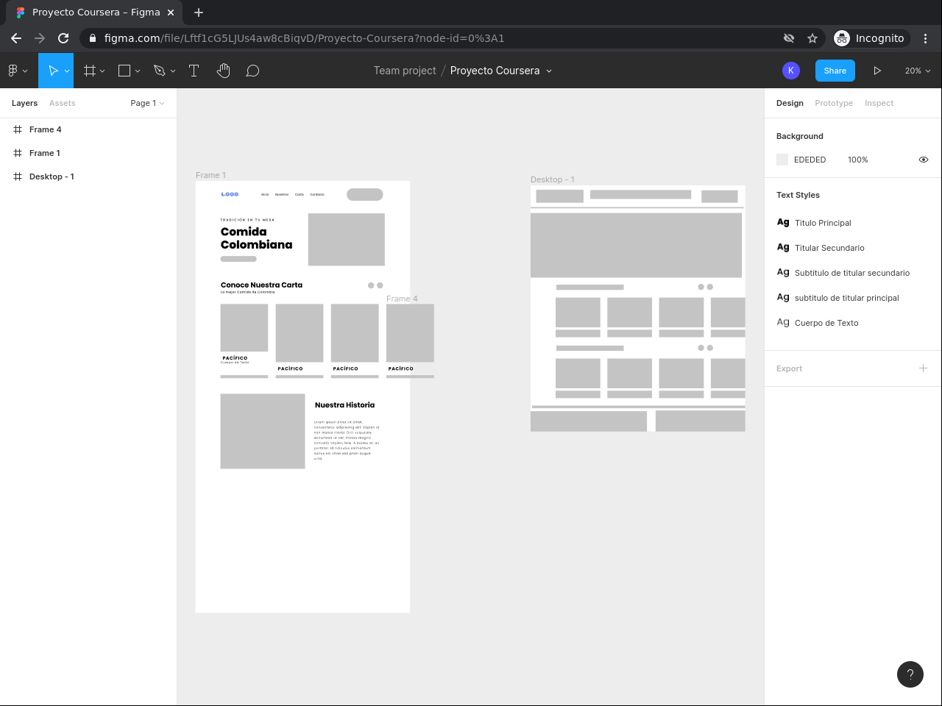Select the Pen tool
The image size is (942, 706).
tap(159, 71)
